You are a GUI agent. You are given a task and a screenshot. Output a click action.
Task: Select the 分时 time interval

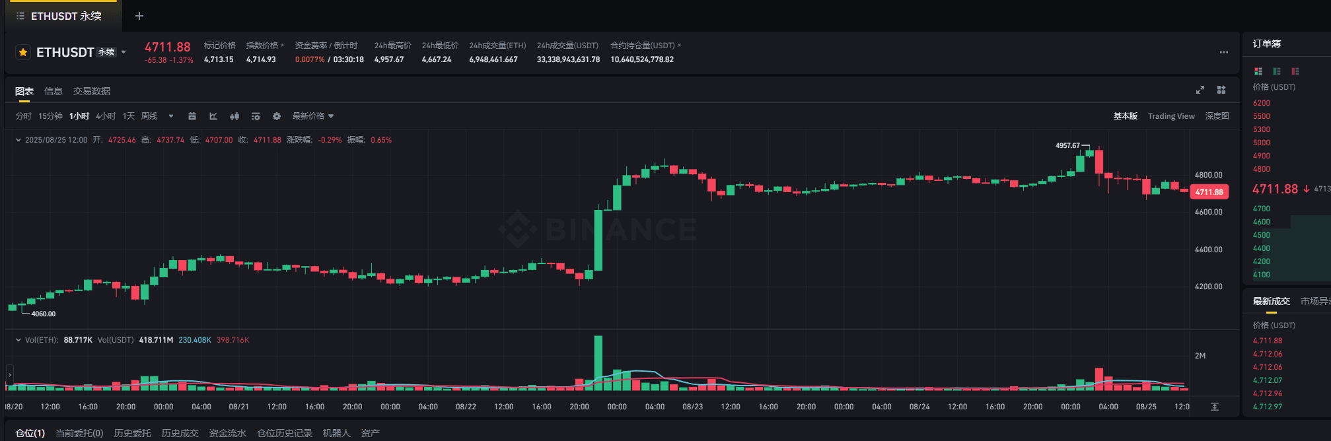click(24, 116)
